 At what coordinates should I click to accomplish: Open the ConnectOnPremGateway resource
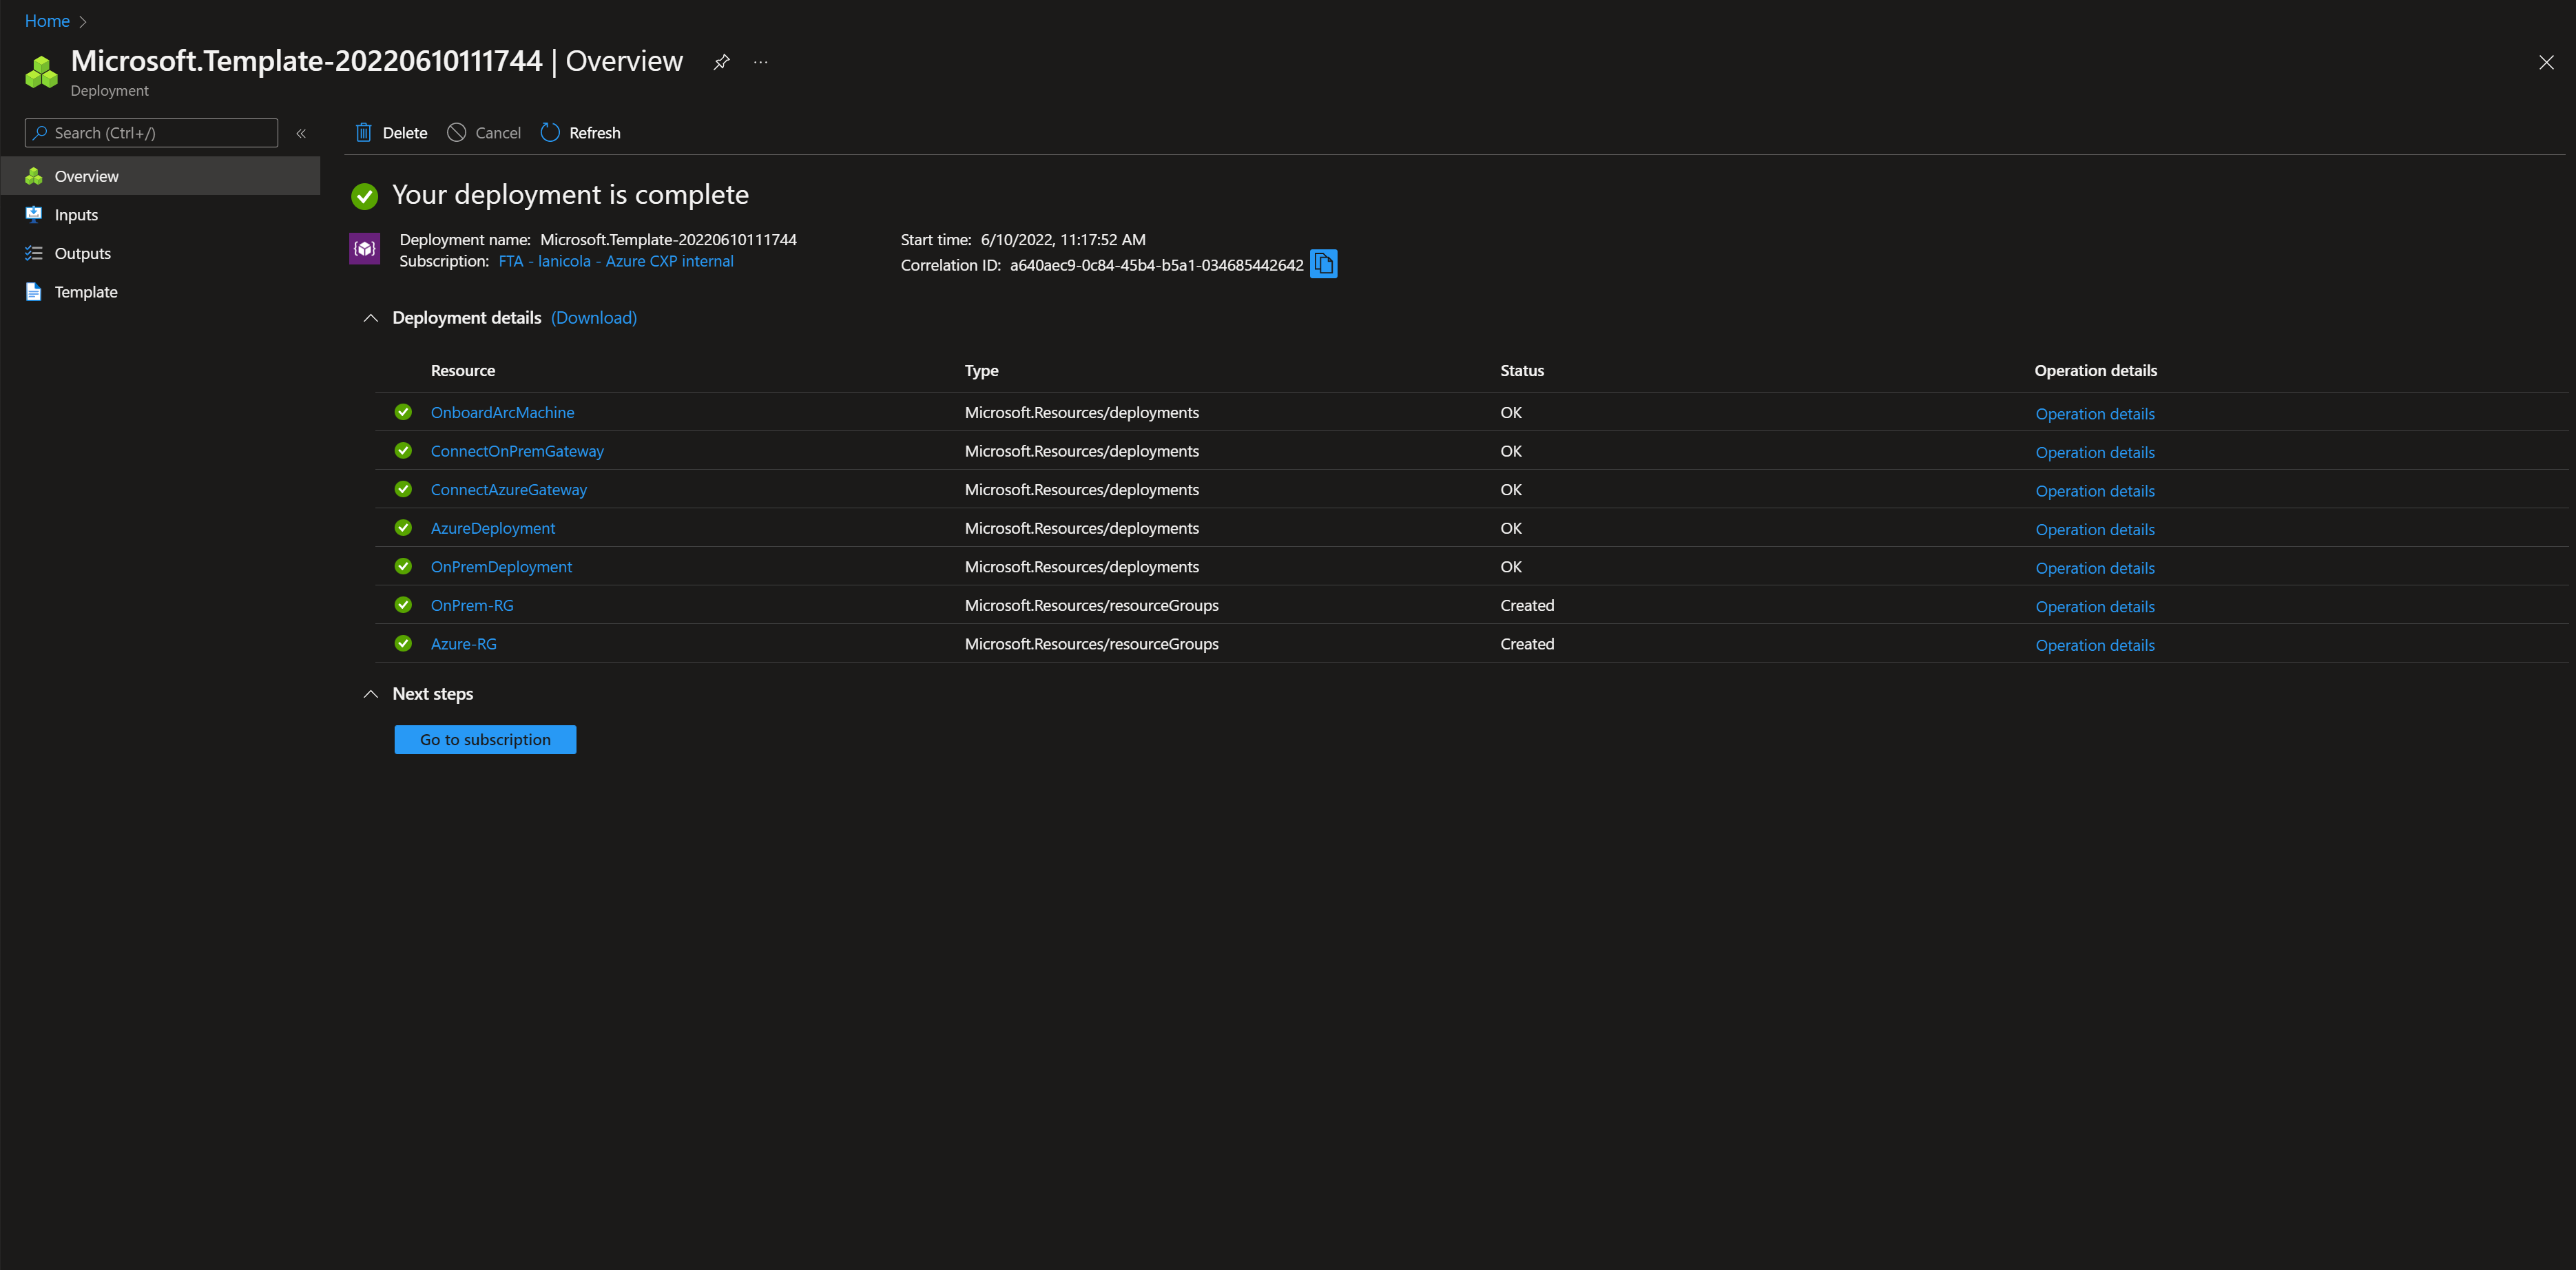click(517, 451)
